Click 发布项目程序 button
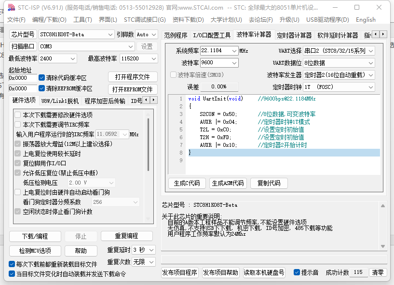The height and width of the screenshot is (285, 394). click(x=179, y=272)
